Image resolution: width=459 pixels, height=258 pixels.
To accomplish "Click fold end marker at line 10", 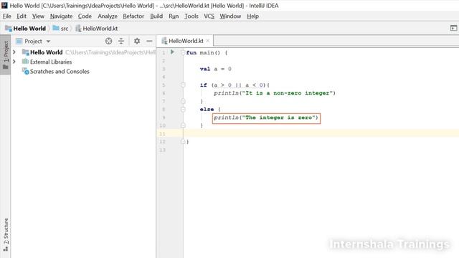I will click(x=183, y=125).
